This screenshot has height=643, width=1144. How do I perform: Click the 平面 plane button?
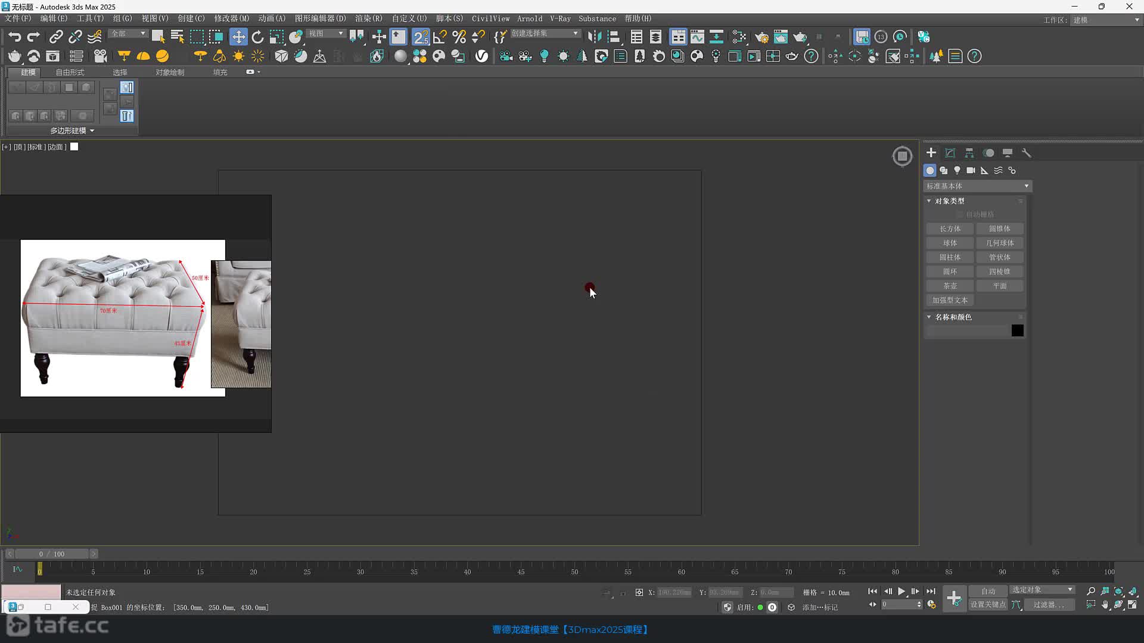pyautogui.click(x=1000, y=286)
